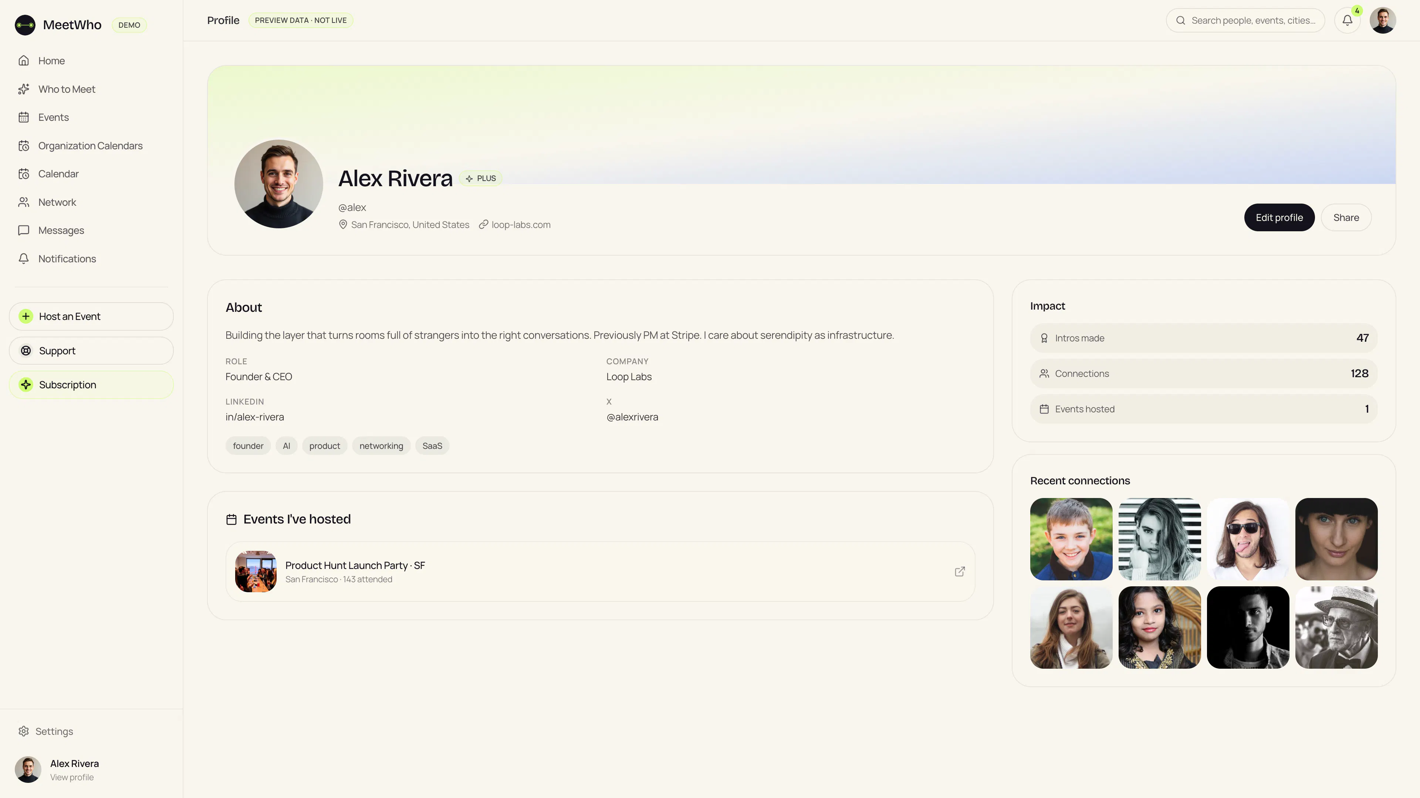The image size is (1420, 798).
Task: Click the Notifications bell icon in sidebar
Action: [x=24, y=259]
